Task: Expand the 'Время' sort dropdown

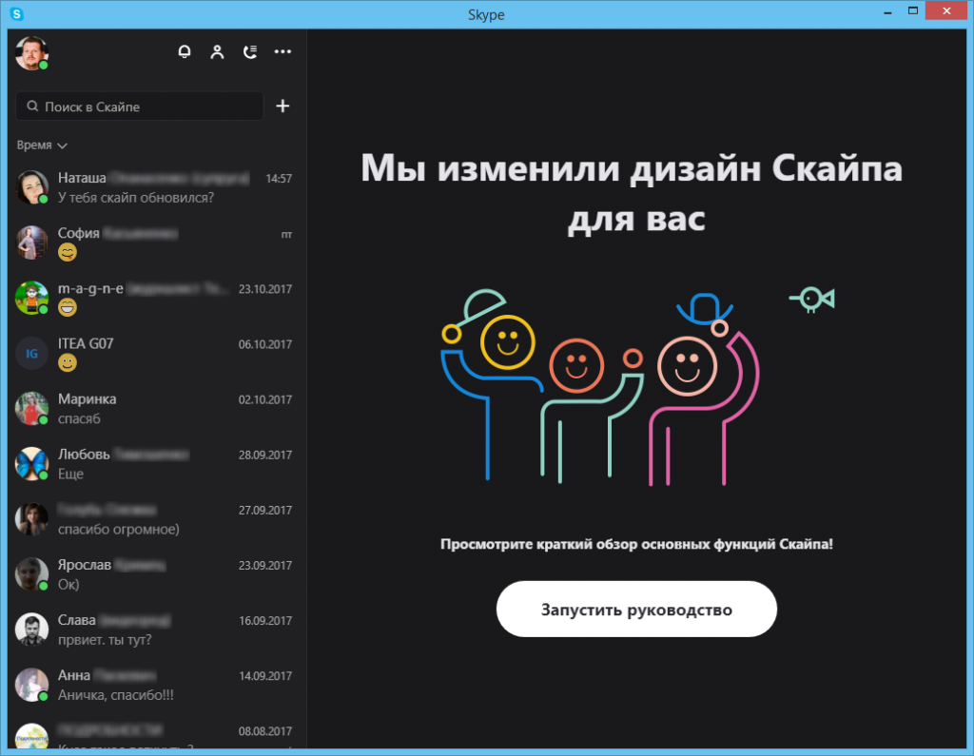Action: [42, 145]
